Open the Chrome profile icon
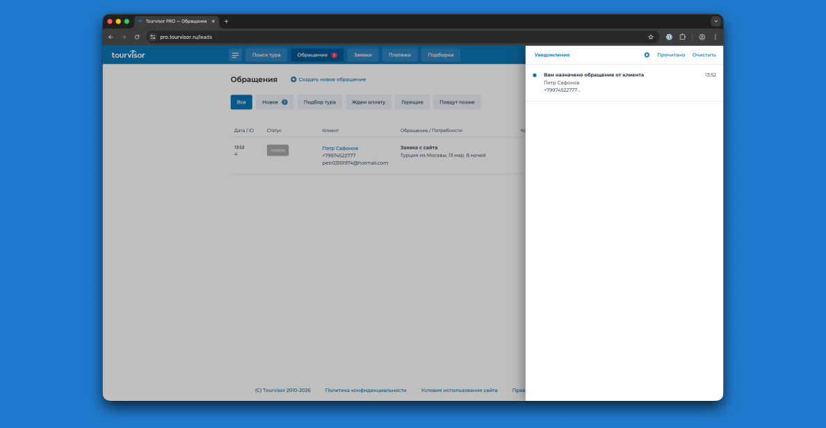This screenshot has width=826, height=428. pyautogui.click(x=702, y=37)
